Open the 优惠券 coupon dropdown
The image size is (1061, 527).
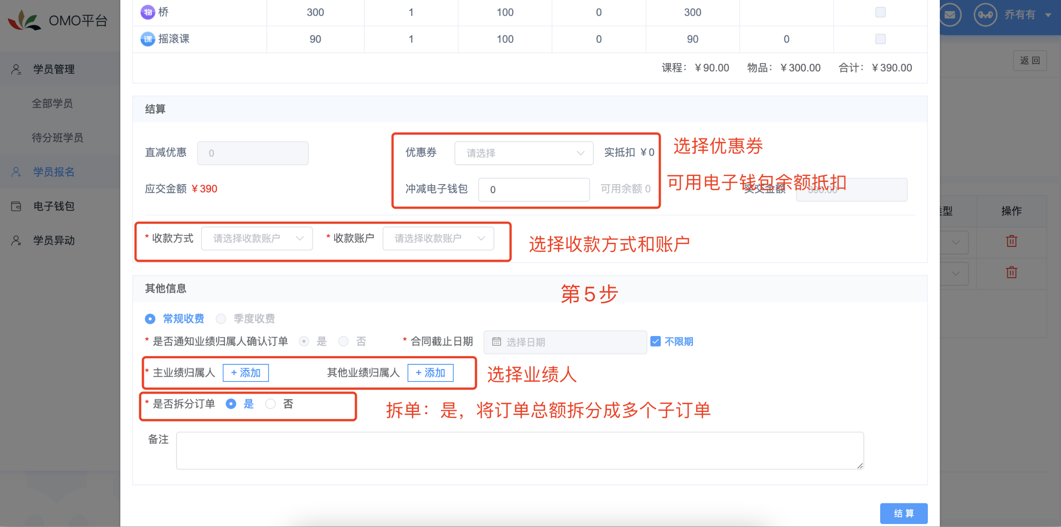point(524,153)
